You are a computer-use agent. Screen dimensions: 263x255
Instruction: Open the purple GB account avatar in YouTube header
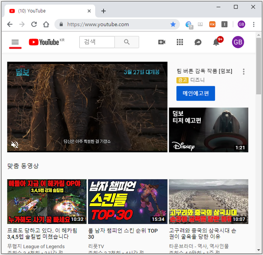tap(238, 42)
